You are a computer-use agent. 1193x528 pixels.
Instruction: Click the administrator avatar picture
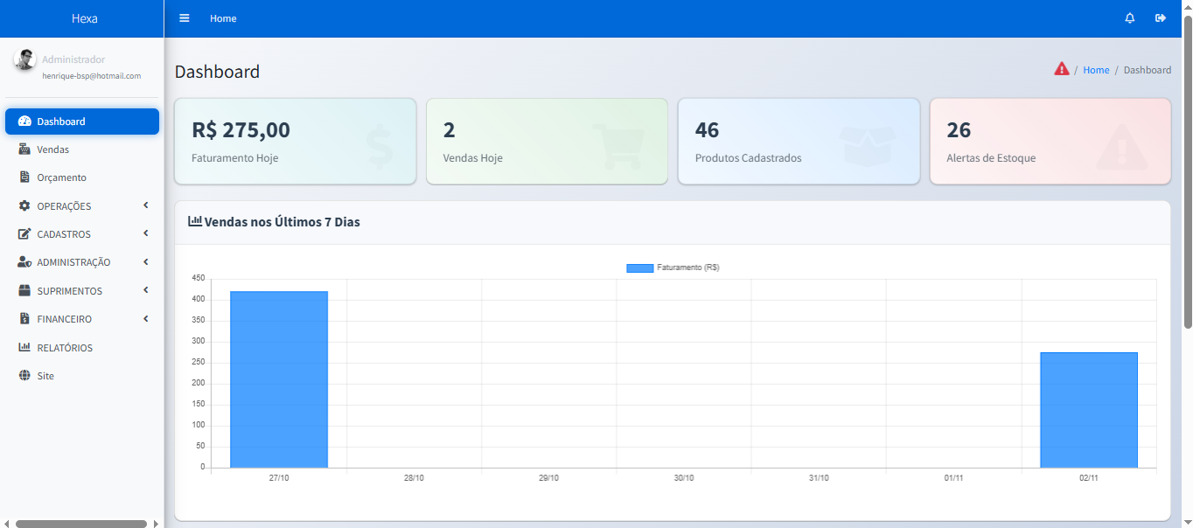pyautogui.click(x=25, y=60)
